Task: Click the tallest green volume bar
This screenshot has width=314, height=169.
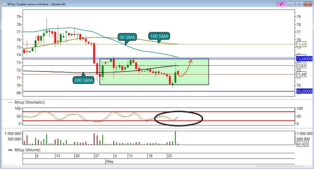Action: click(x=176, y=138)
